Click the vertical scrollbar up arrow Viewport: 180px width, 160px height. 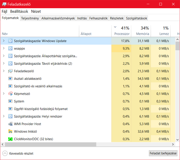(177, 39)
